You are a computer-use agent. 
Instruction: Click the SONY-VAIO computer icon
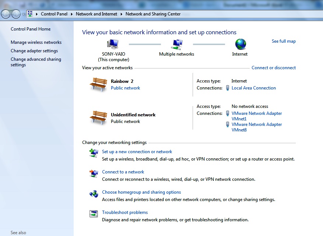(x=113, y=43)
